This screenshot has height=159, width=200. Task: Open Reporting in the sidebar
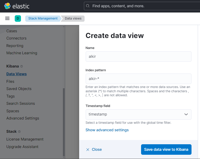click(15, 46)
